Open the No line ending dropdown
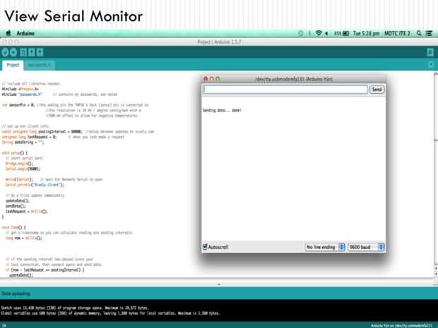438x328 pixels. click(x=325, y=247)
